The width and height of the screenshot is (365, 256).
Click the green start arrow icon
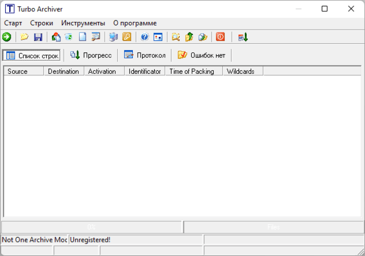click(x=7, y=37)
